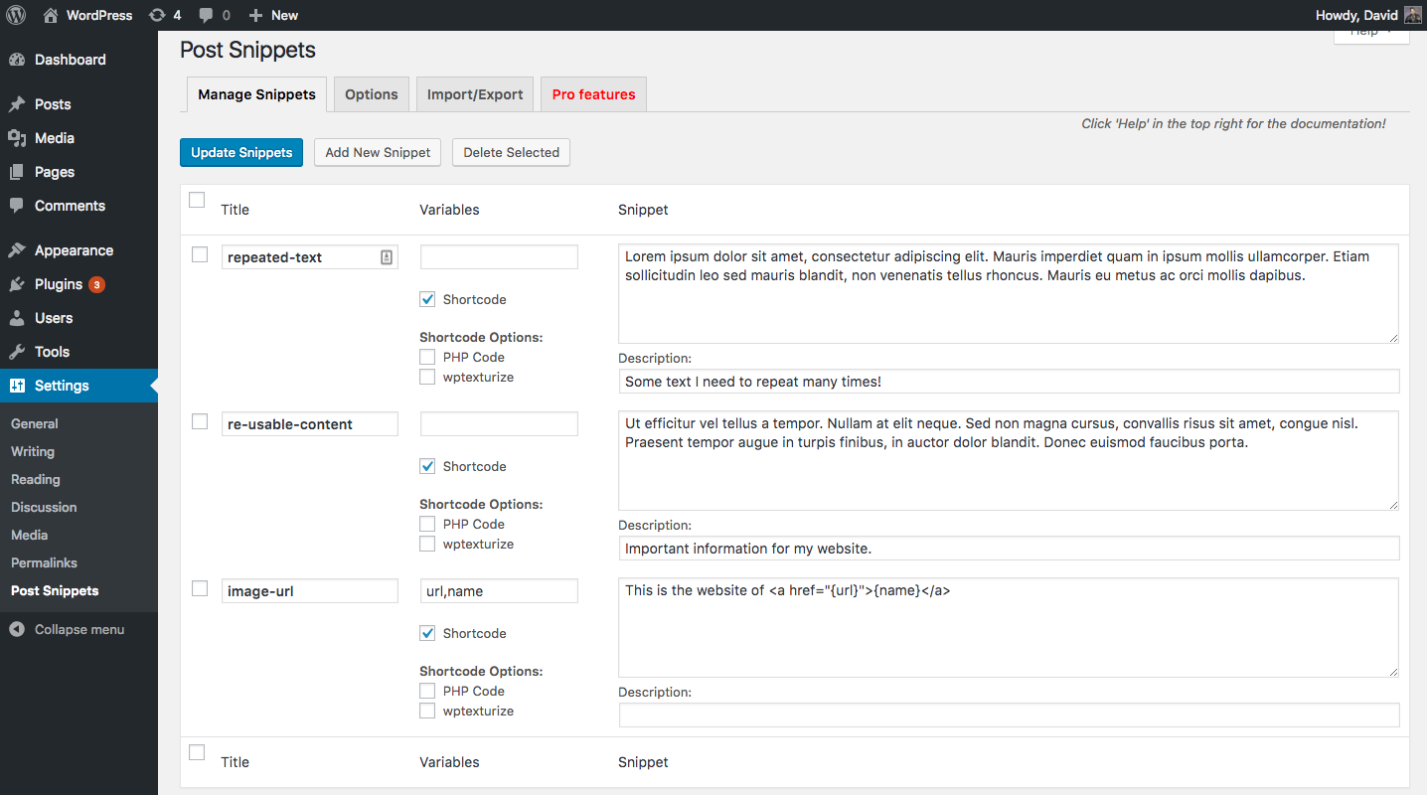1427x795 pixels.
Task: Click the WordPress logo in admin bar
Action: point(17,15)
